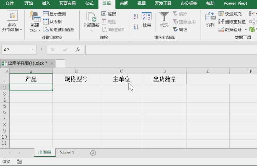Image resolution: width=257 pixels, height=166 pixels.
Task: Open the Page Layout tab
Action: 67,3
